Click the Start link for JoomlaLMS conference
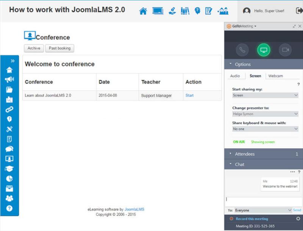 pyautogui.click(x=189, y=95)
